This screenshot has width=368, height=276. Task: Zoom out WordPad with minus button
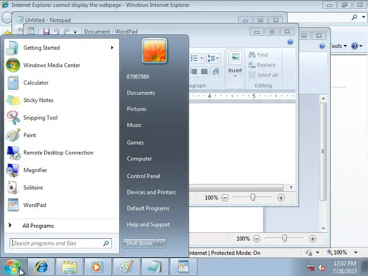(x=225, y=198)
